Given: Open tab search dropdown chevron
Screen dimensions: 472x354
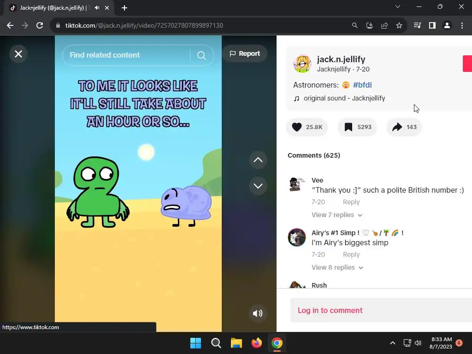Looking at the screenshot, I should [398, 6].
